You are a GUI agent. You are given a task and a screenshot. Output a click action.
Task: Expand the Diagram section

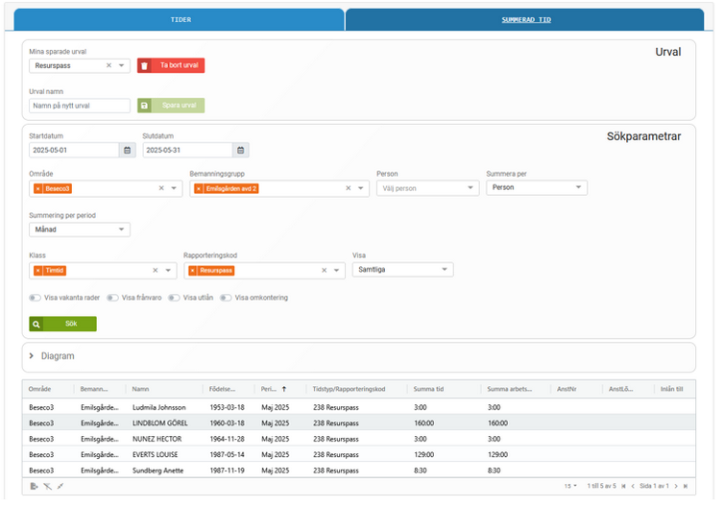click(32, 356)
